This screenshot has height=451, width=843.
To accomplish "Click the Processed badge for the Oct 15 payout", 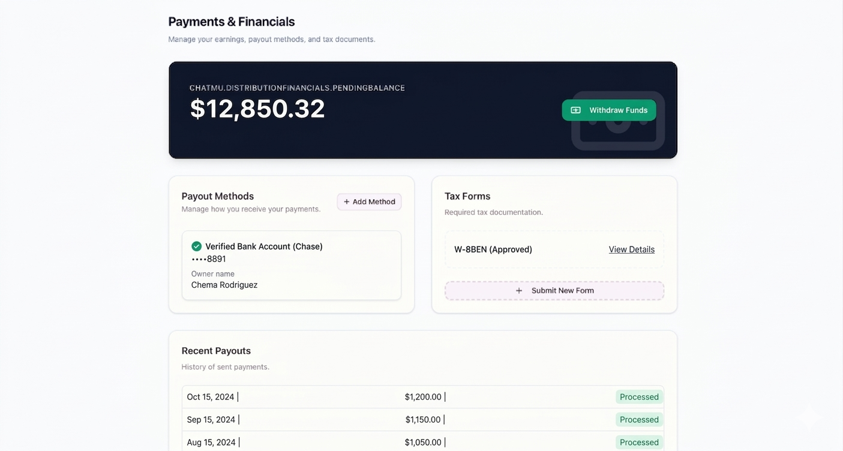I will (x=639, y=396).
